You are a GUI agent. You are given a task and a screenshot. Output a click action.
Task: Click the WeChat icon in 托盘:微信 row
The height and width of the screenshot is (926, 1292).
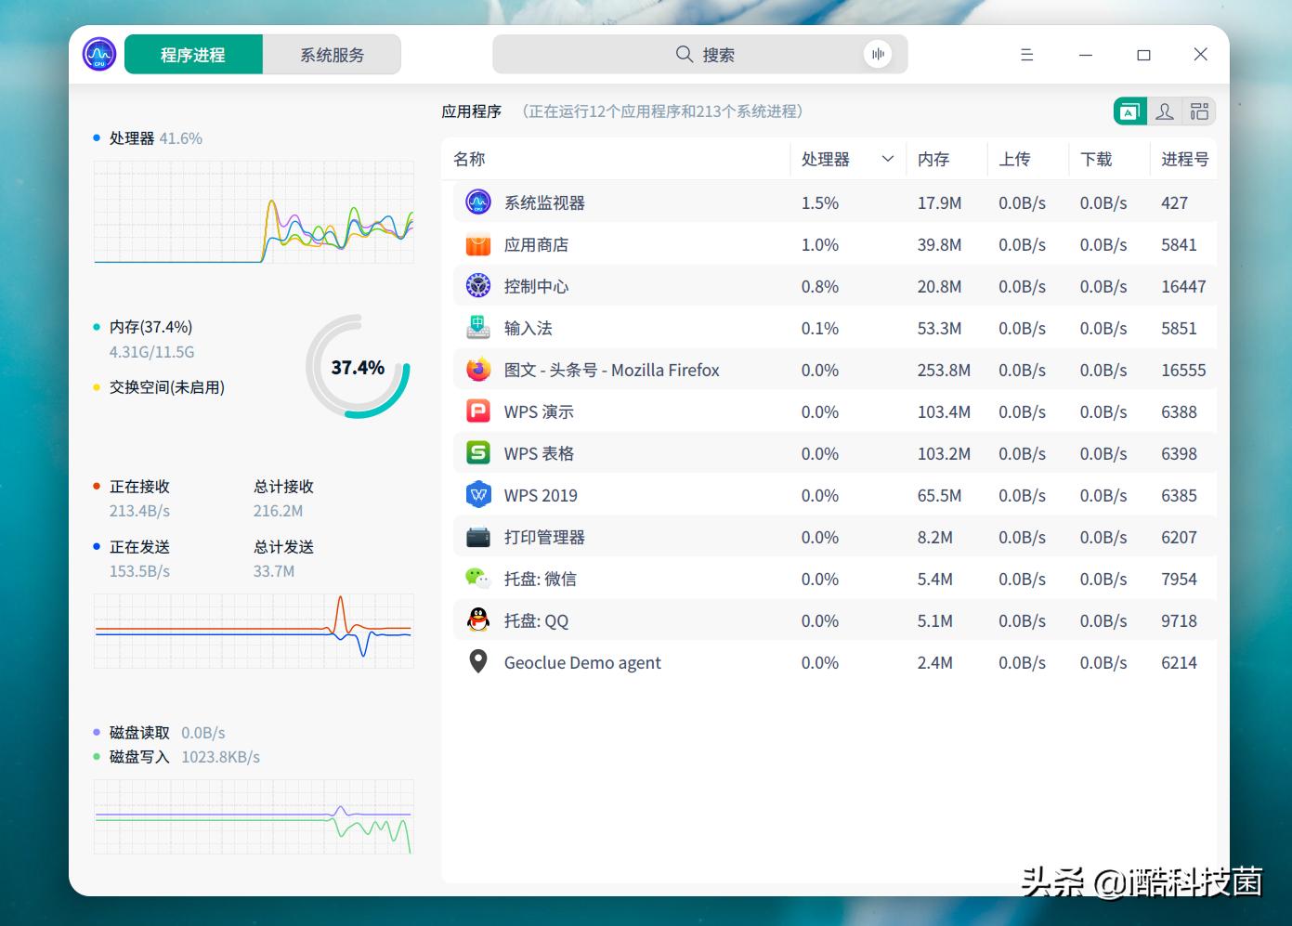pyautogui.click(x=477, y=578)
